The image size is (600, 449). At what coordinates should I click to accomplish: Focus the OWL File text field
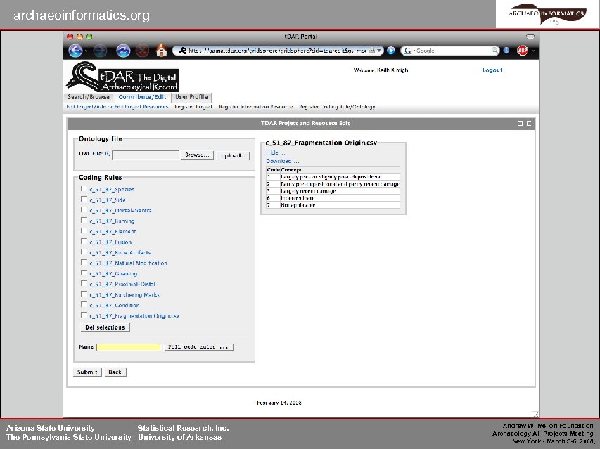tap(146, 155)
